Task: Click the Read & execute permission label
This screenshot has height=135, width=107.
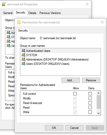Action: (x=33, y=103)
